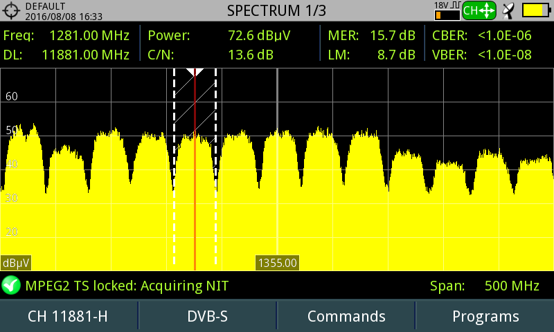The height and width of the screenshot is (332, 554).
Task: Tap the green check lock status icon
Action: pos(11,285)
